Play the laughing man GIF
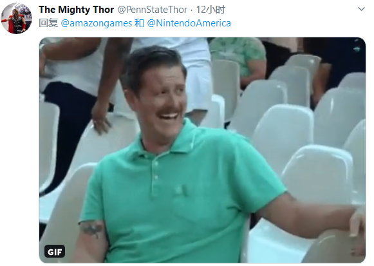Image resolution: width=374 pixels, height=266 pixels. [x=202, y=150]
